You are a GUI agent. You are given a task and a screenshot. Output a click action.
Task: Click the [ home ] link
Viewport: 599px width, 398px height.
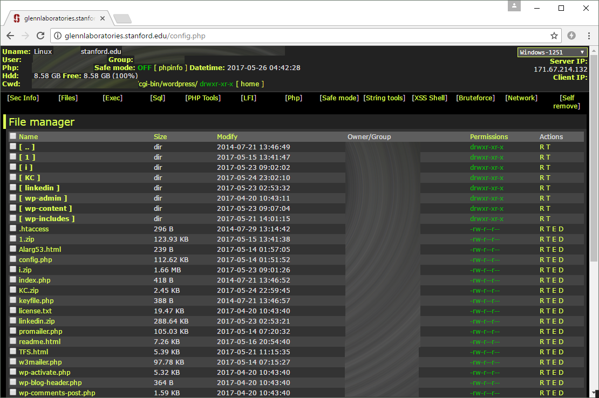coord(250,84)
